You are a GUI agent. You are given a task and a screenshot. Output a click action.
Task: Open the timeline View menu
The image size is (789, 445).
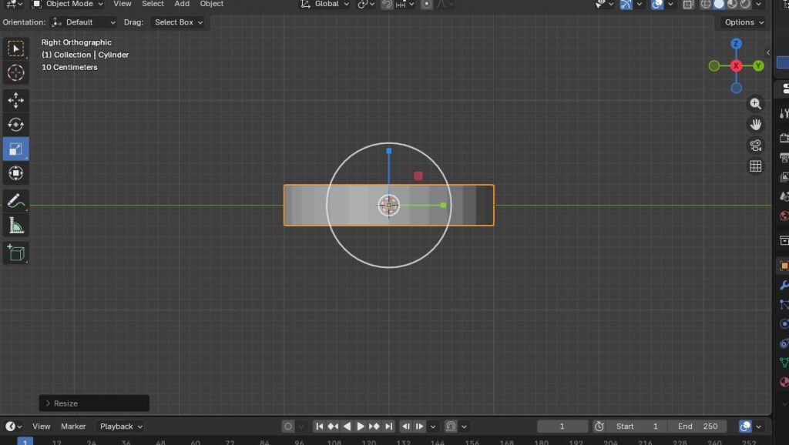pyautogui.click(x=42, y=427)
